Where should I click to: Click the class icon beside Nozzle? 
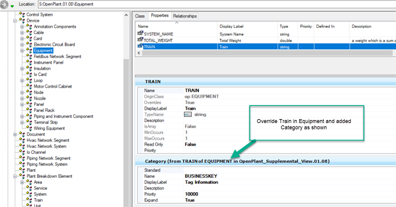pos(29,98)
